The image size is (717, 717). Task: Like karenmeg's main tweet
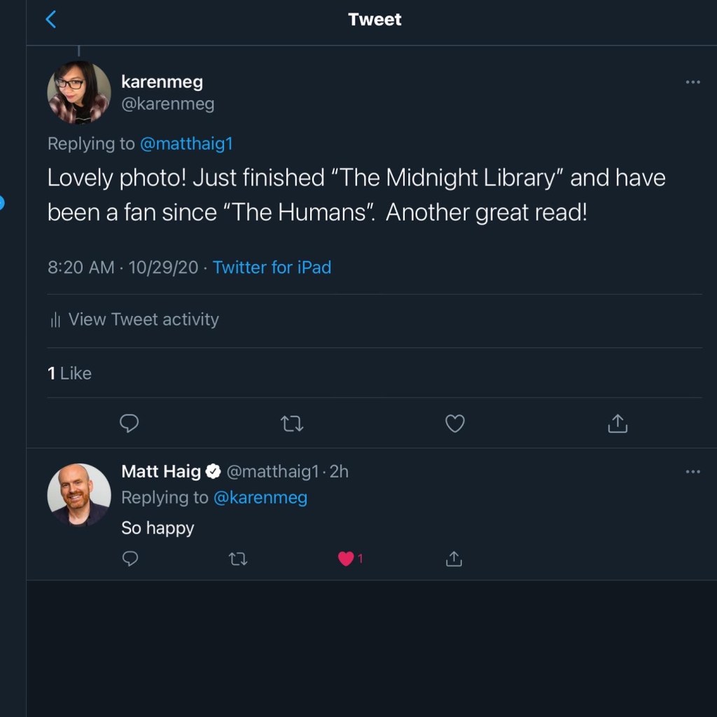click(x=455, y=424)
